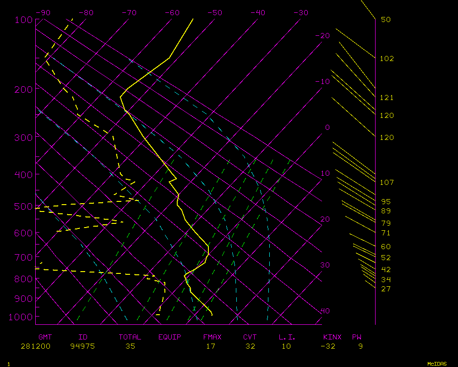Click the wind speed value 102
This screenshot has height=367, width=458.
click(x=387, y=59)
